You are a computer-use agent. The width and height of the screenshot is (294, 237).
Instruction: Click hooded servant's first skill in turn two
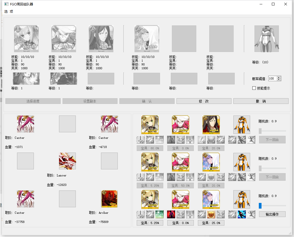[202, 177]
